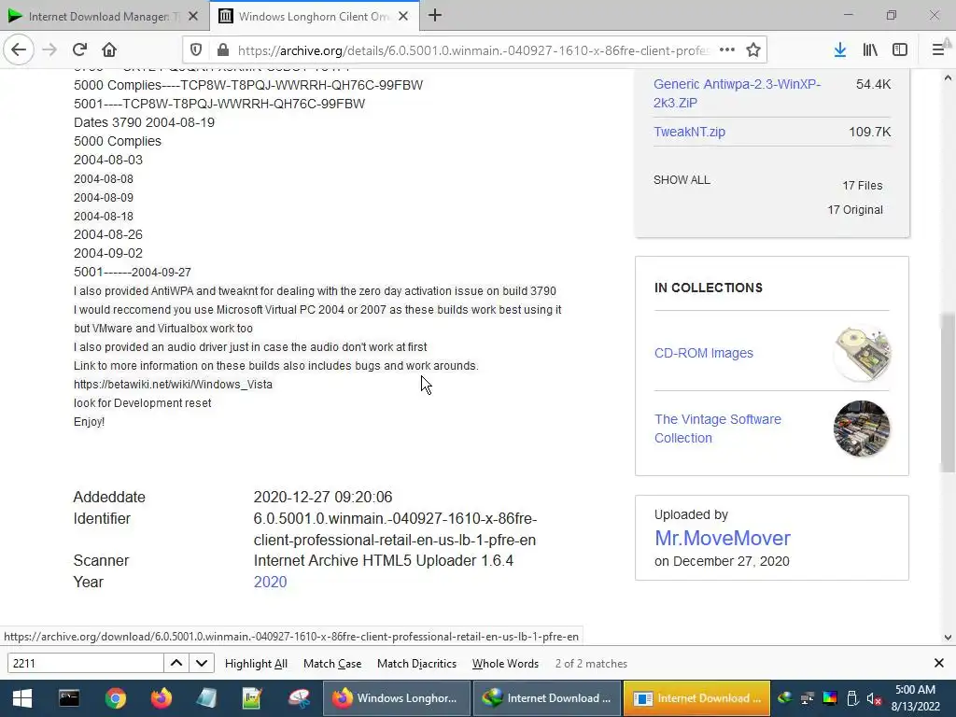Click the archive.org address bar
Screen dimensions: 956x717
tap(472, 50)
